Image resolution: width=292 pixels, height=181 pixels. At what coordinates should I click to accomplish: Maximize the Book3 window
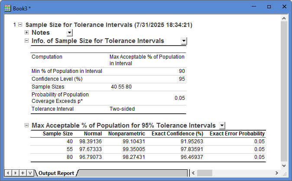(269, 7)
